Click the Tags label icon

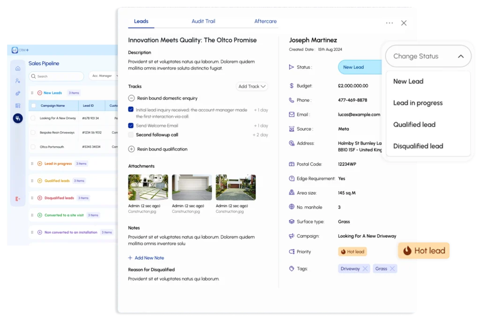click(292, 269)
